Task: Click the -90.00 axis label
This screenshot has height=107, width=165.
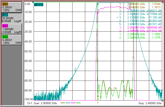Action: pos(28,90)
